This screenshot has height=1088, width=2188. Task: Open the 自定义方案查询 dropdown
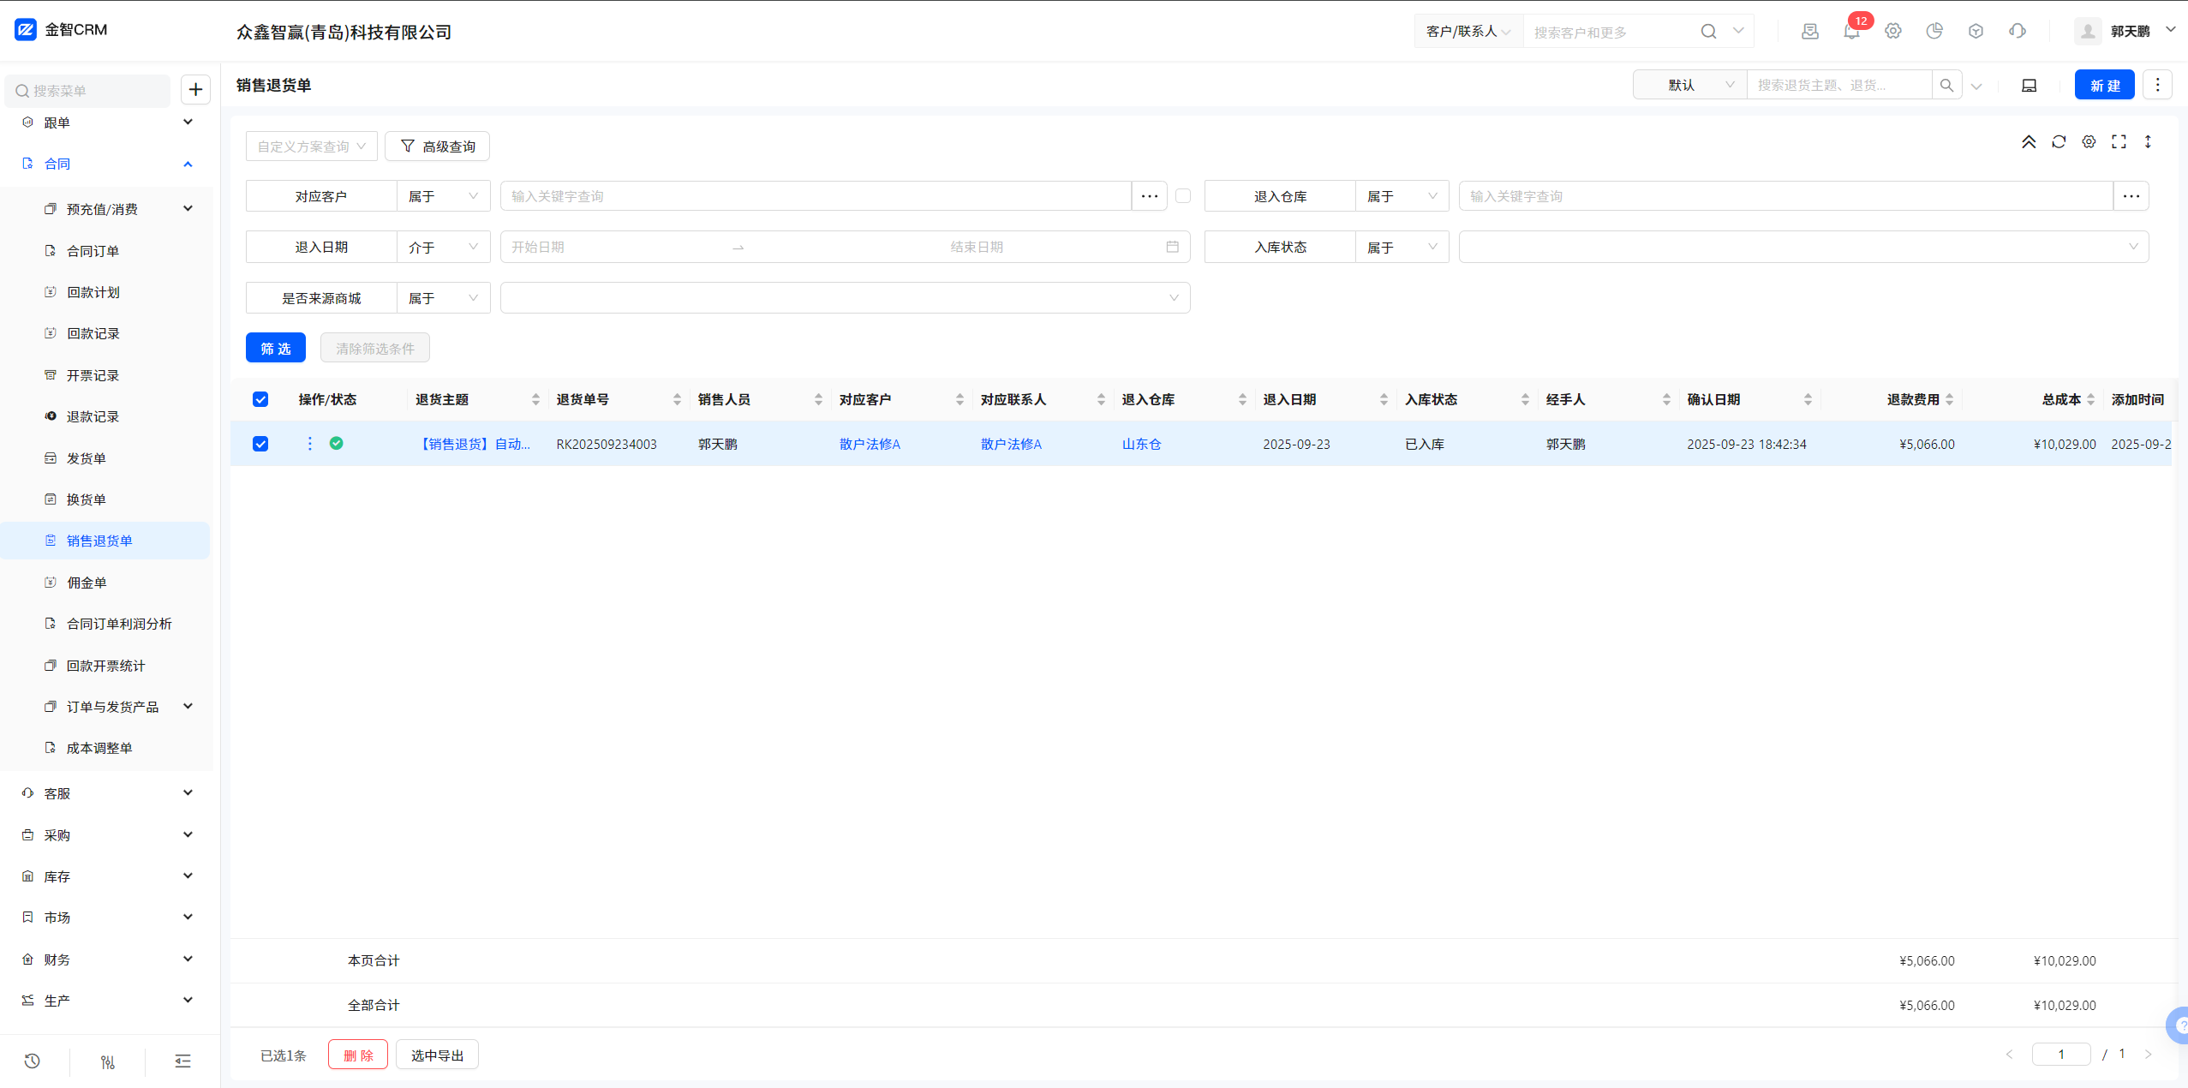click(x=311, y=146)
